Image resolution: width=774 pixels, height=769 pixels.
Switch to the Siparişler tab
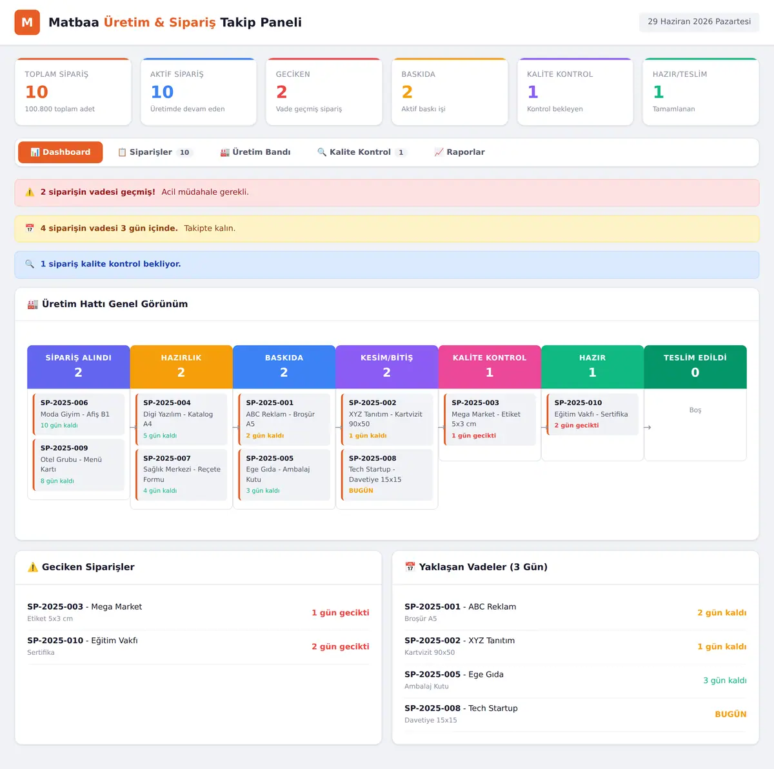(x=155, y=152)
